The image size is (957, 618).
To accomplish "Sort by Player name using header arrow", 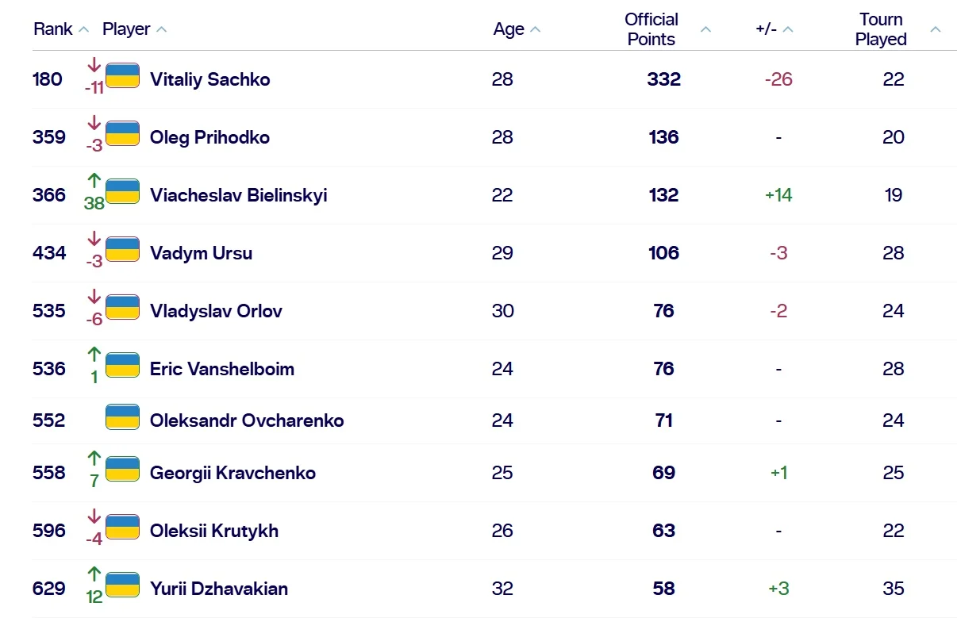I will [x=162, y=29].
